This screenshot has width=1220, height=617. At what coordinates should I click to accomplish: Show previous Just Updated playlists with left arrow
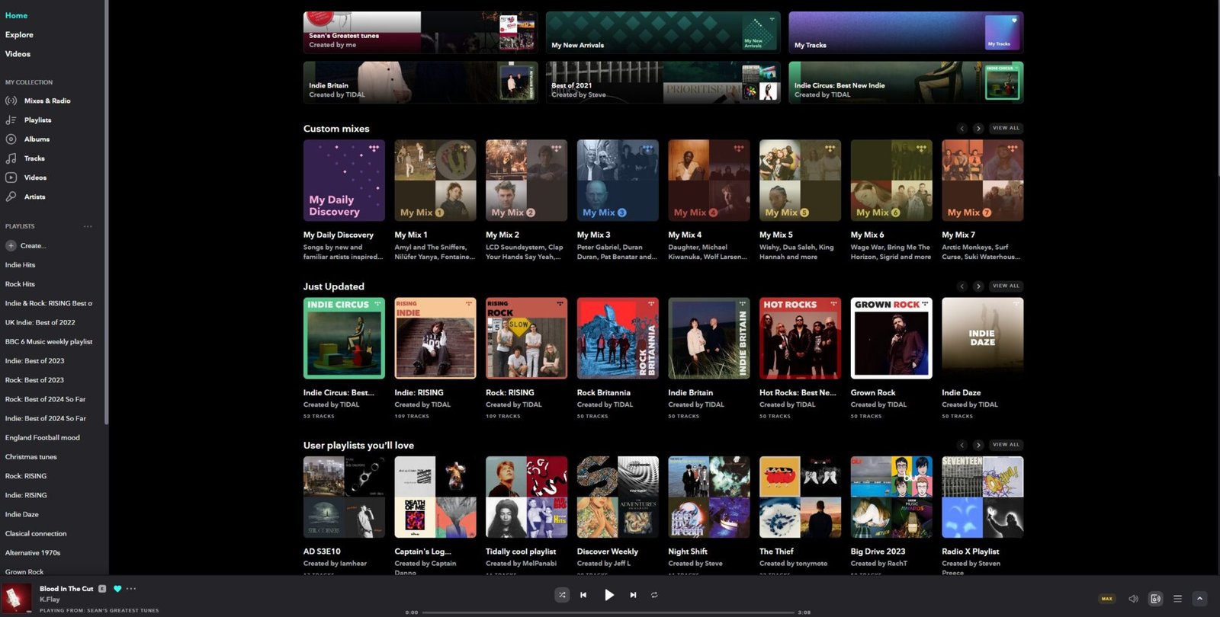(x=962, y=286)
